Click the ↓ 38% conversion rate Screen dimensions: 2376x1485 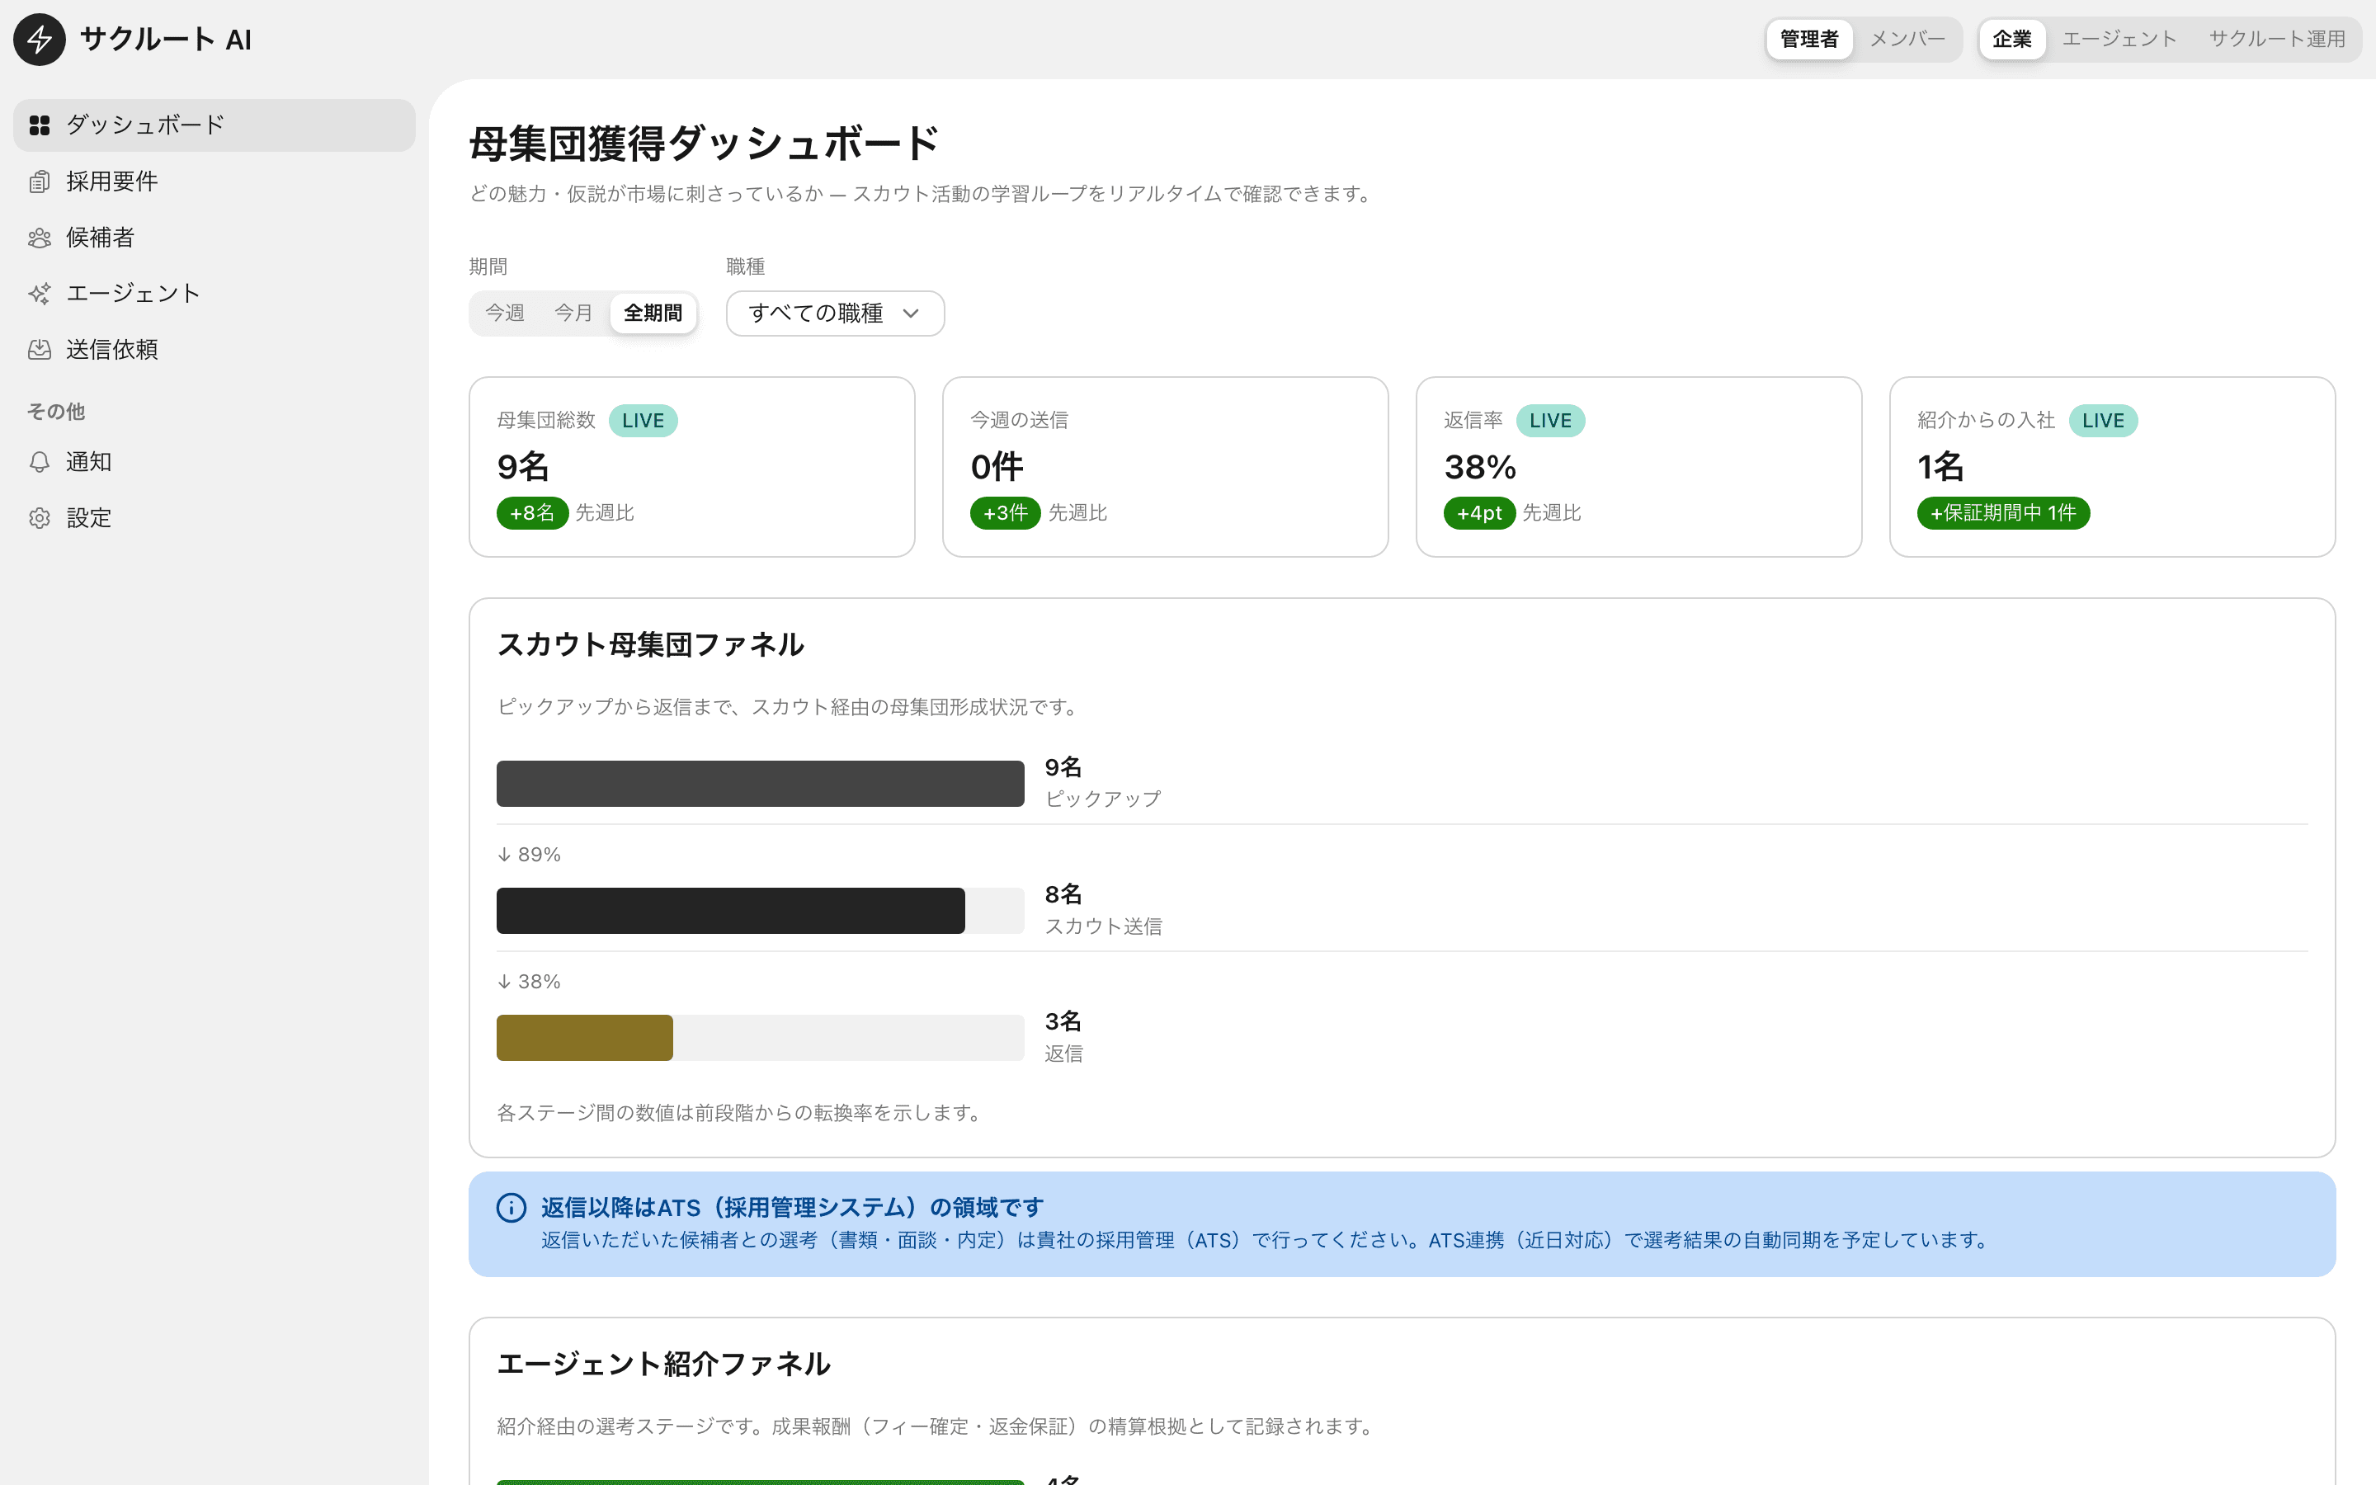(529, 982)
